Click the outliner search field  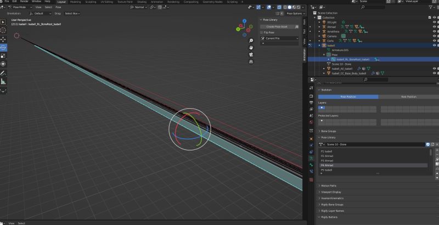(x=373, y=7)
